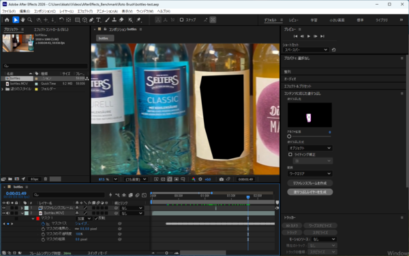Click the Home icon in toolbar
The image size is (409, 256).
click(7, 20)
